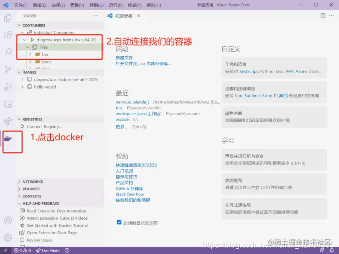Image resolution: width=339 pixels, height=254 pixels.
Task: Expand the bin folder
Action: pyautogui.click(x=30, y=54)
